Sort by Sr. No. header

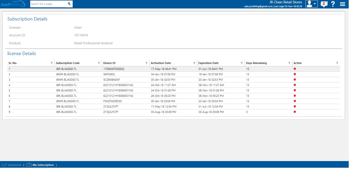(x=13, y=63)
